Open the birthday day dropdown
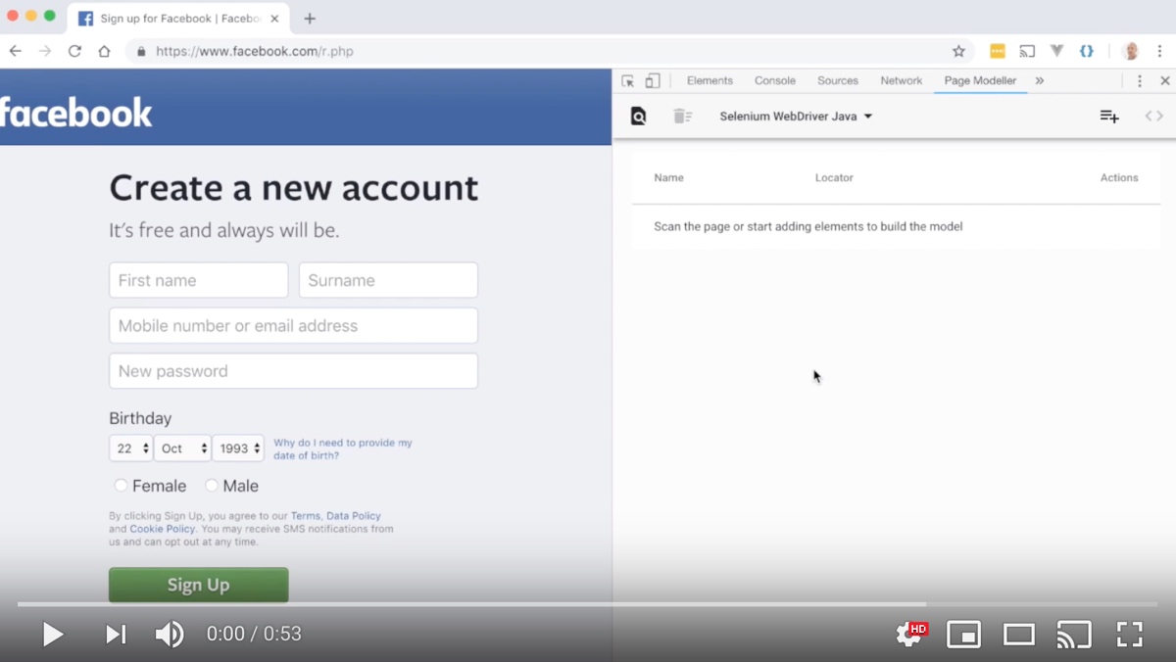Image resolution: width=1176 pixels, height=662 pixels. pos(130,449)
